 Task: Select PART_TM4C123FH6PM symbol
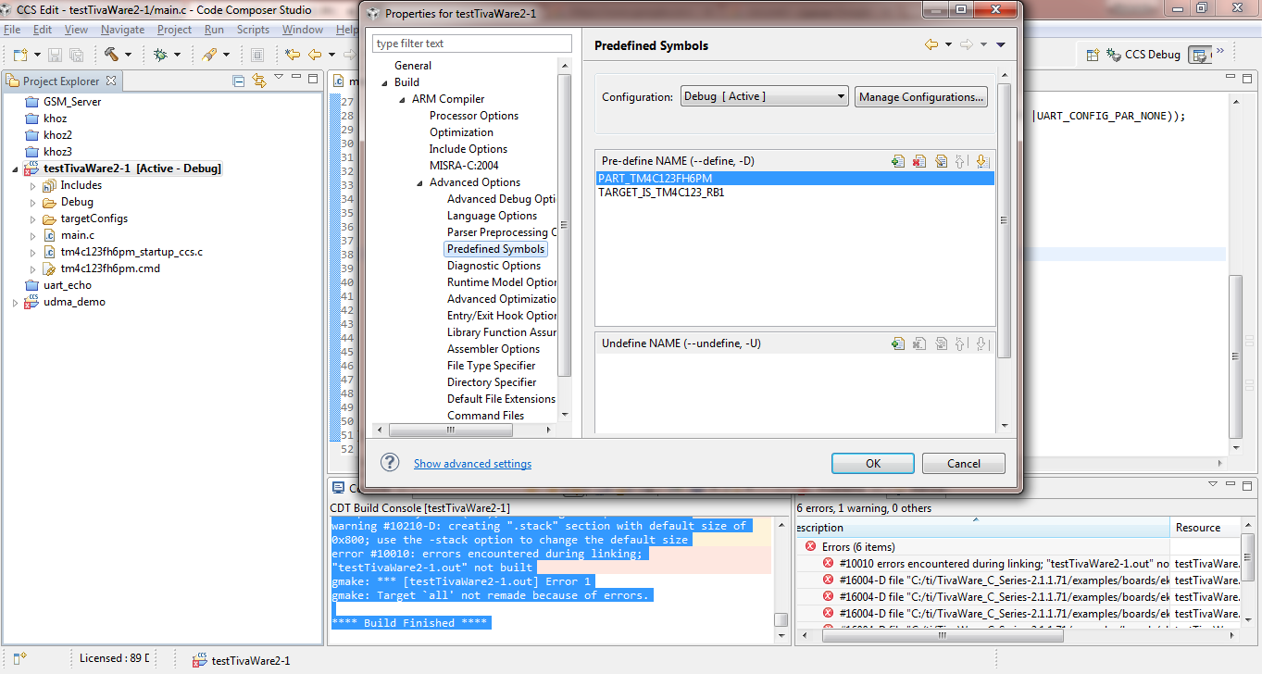(x=796, y=178)
